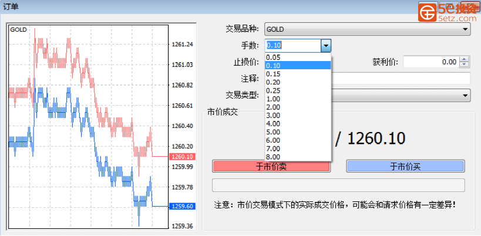Pick 7.00 from the volume list
The height and width of the screenshot is (236, 481).
(298, 149)
